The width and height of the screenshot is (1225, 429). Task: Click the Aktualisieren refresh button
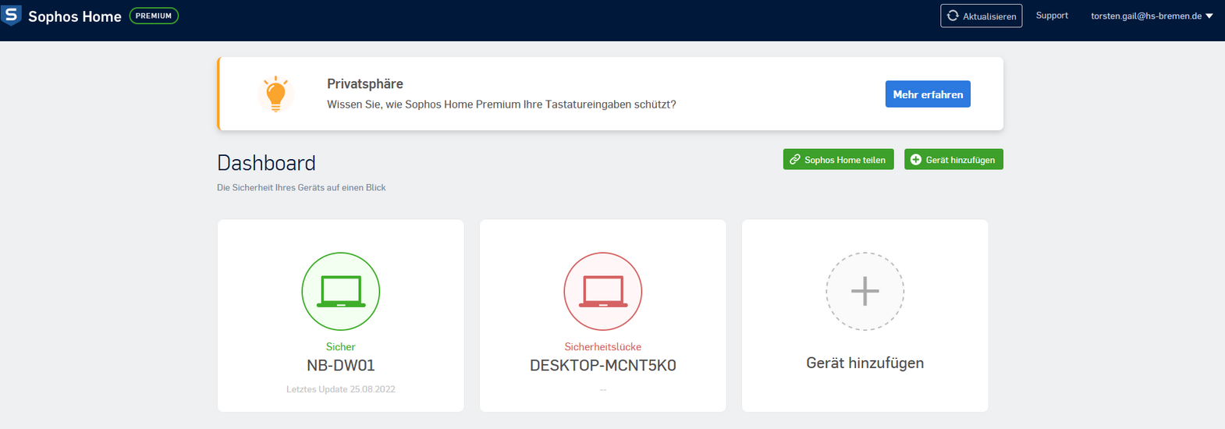click(981, 16)
